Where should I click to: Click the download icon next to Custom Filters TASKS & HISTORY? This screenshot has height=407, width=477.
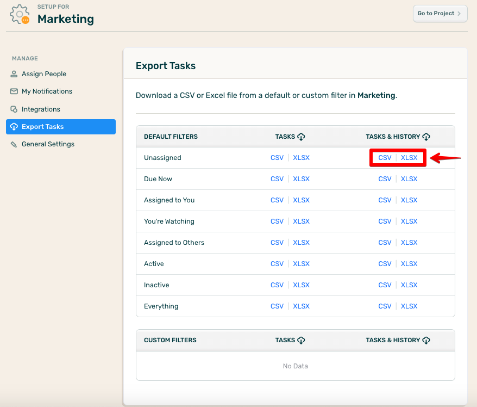(x=426, y=340)
